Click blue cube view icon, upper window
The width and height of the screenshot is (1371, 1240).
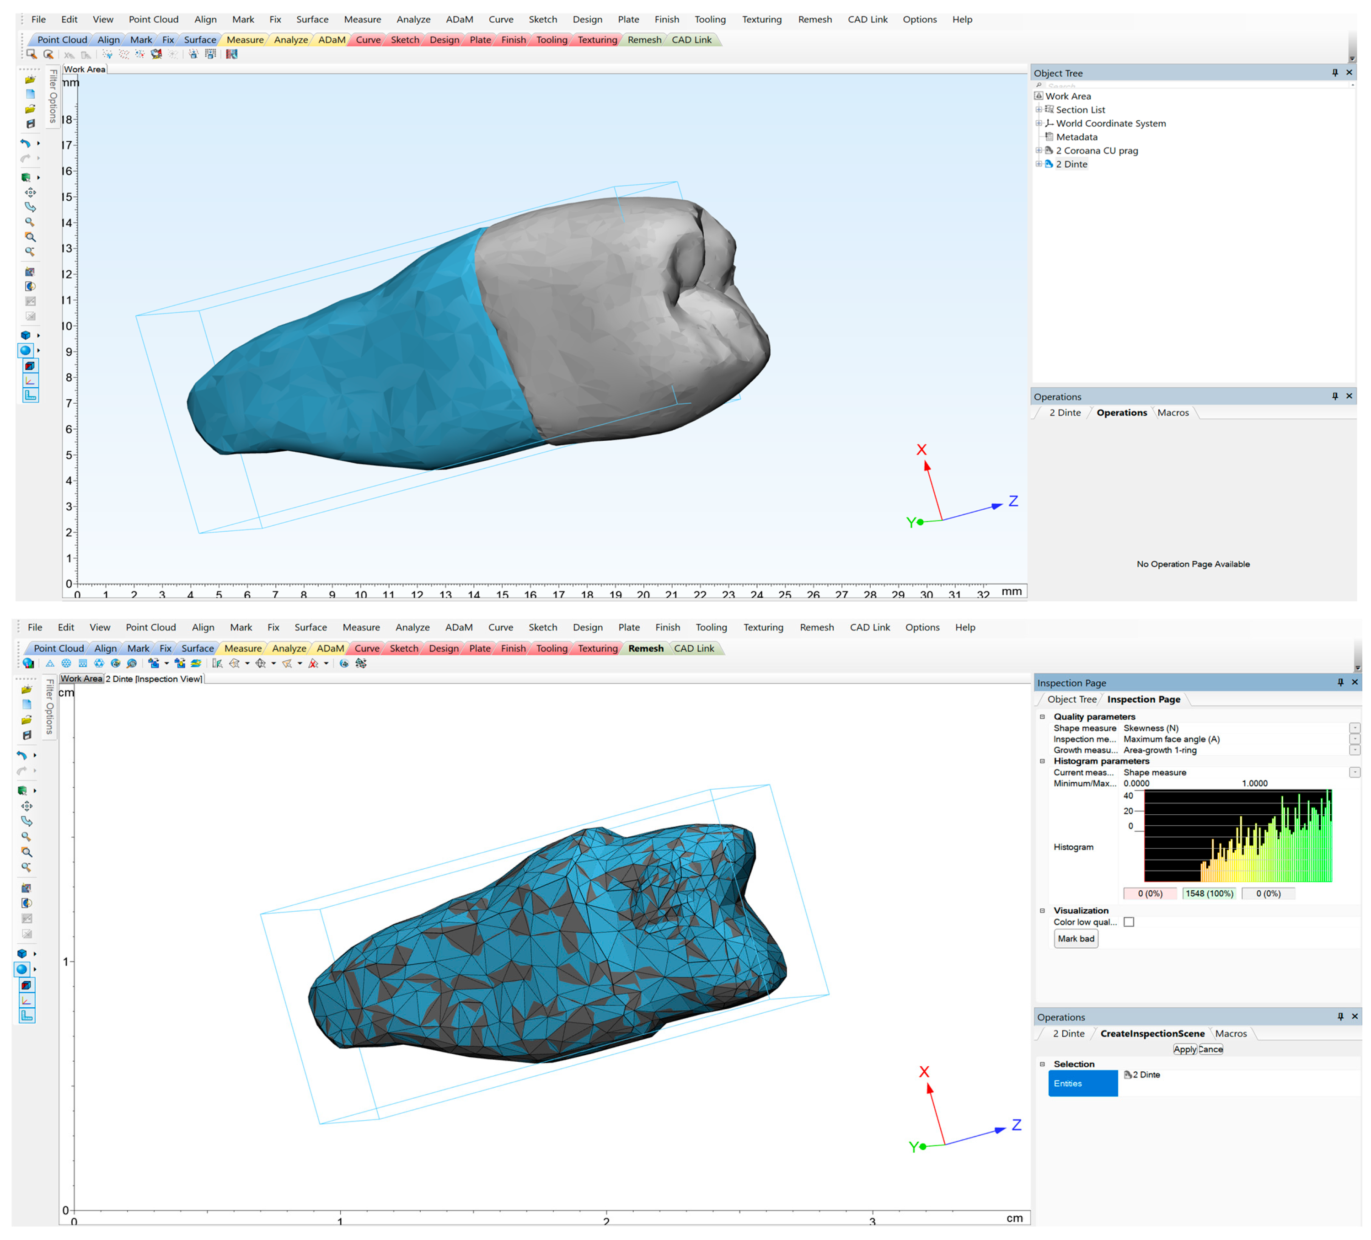point(25,335)
